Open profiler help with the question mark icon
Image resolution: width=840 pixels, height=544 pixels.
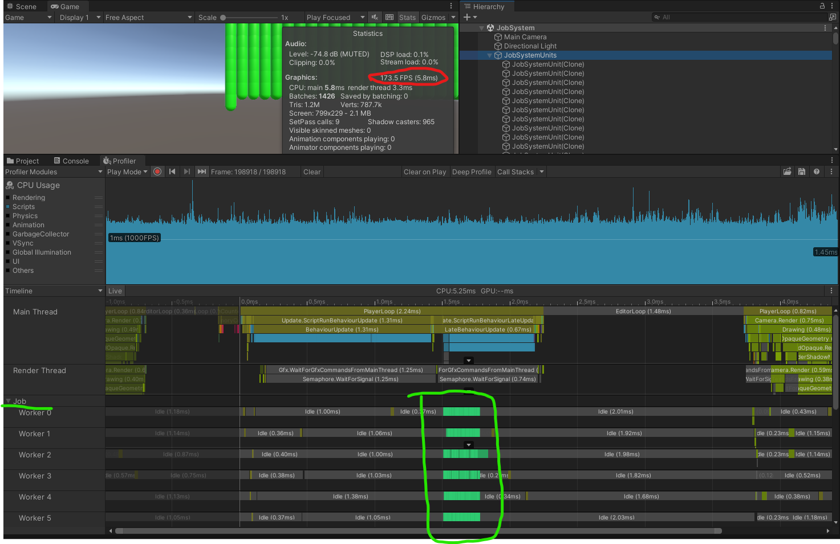click(816, 171)
